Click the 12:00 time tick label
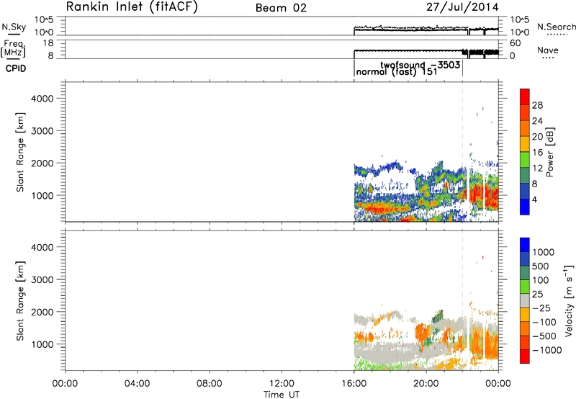Screen dimensions: 576x399 [282, 384]
